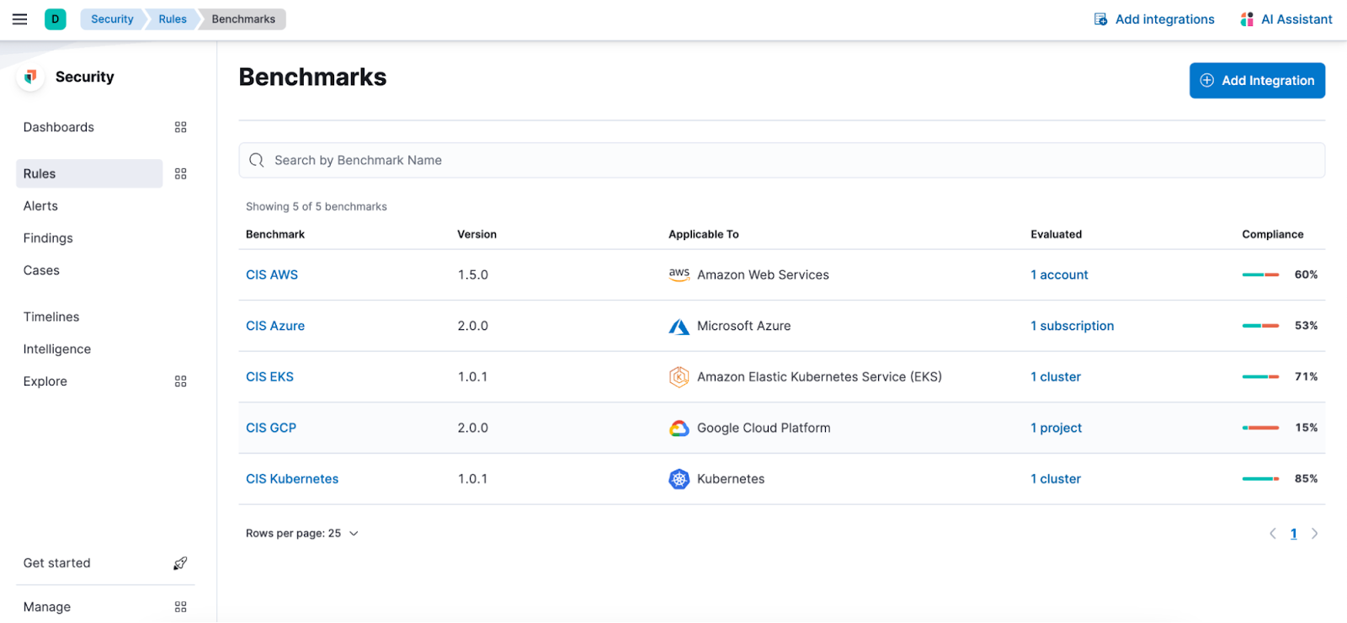This screenshot has width=1347, height=623.
Task: Click the CIS Kubernetes compliance bar
Action: click(x=1260, y=479)
